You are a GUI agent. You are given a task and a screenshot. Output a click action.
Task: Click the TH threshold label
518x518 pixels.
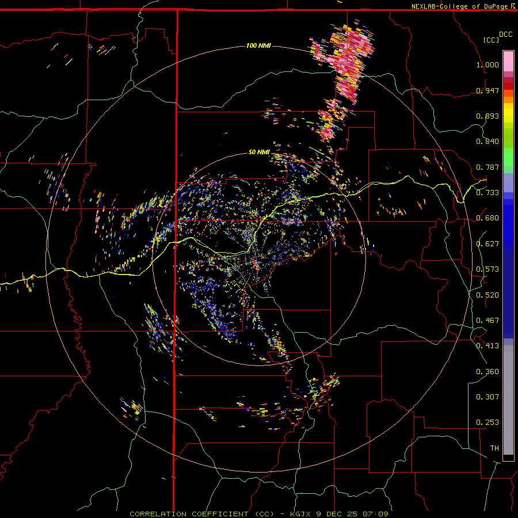click(494, 448)
